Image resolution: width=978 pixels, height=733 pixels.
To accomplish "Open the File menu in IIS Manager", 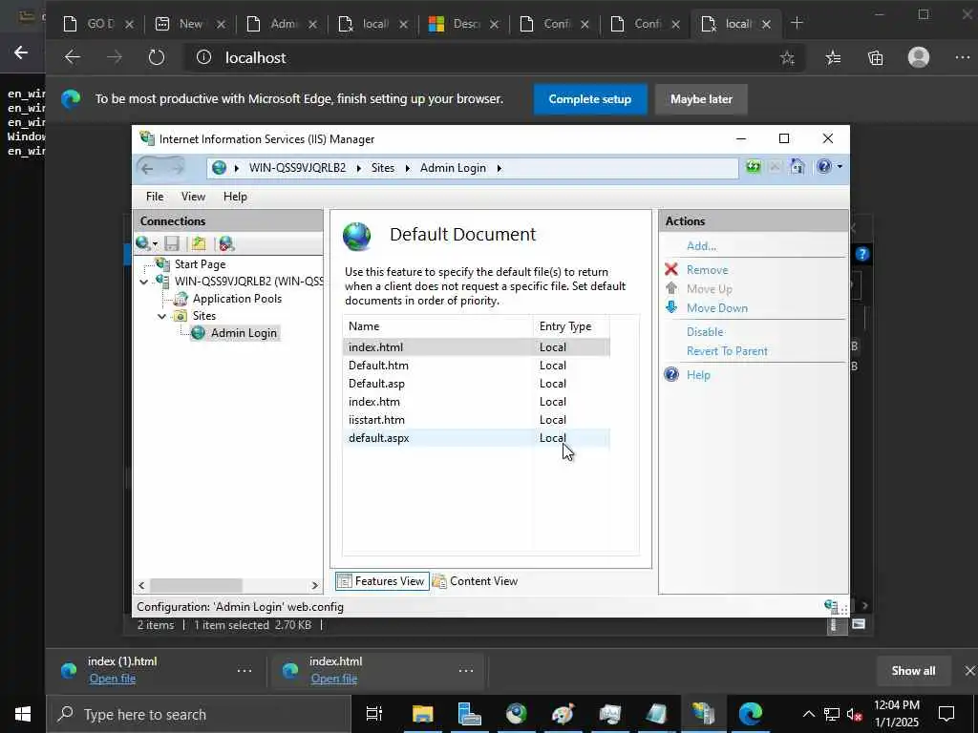I will coord(155,197).
